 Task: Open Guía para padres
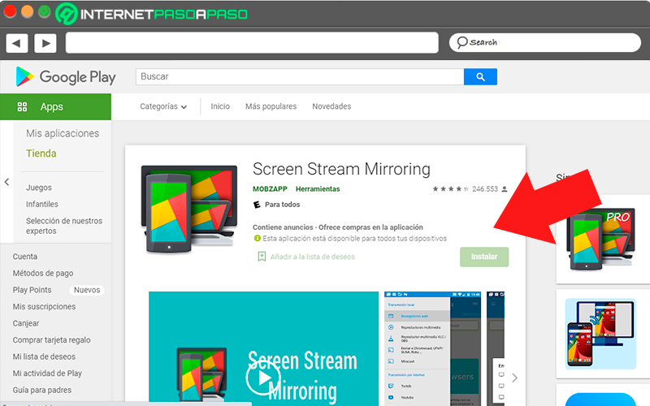click(42, 390)
